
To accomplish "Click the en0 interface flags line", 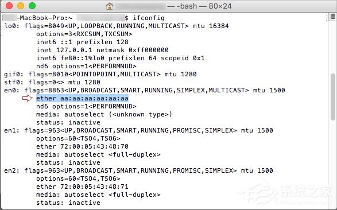I will pos(145,90).
